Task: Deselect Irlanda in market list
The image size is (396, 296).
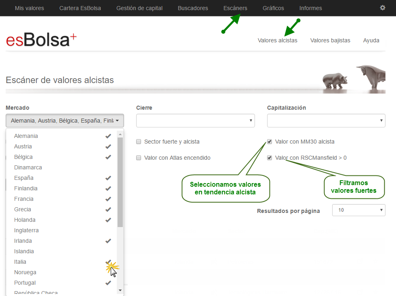Action: point(62,241)
